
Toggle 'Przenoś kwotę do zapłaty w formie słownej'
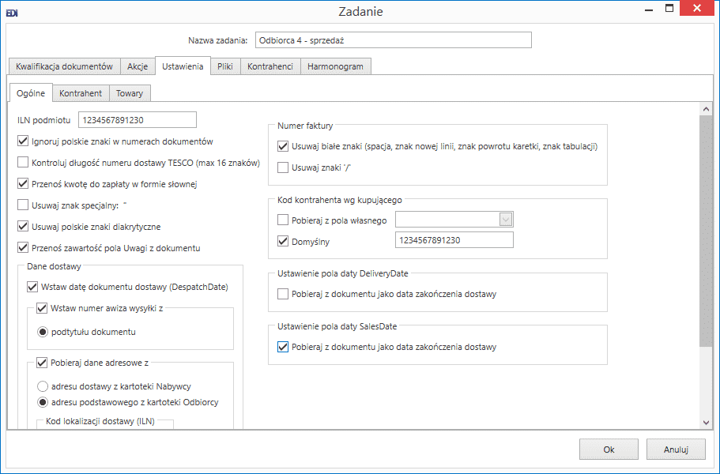[x=23, y=183]
